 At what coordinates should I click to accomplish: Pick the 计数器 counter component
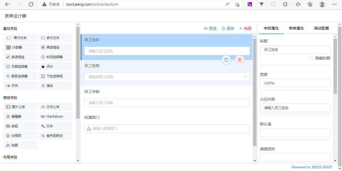point(20,47)
